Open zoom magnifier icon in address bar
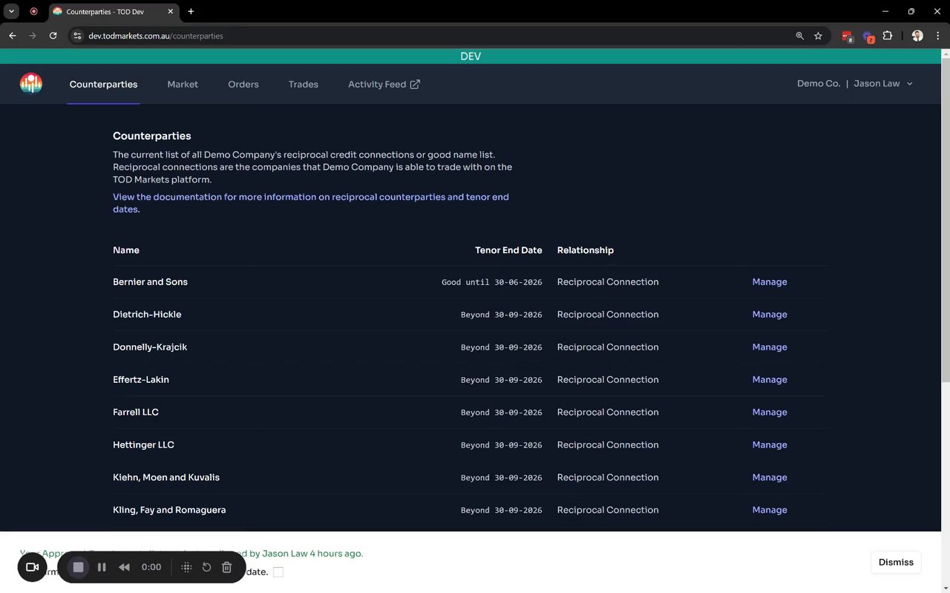The image size is (950, 593). (x=799, y=36)
